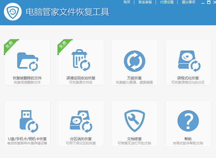Select the document repair wrench shield icon
216x158 pixels.
tap(134, 121)
